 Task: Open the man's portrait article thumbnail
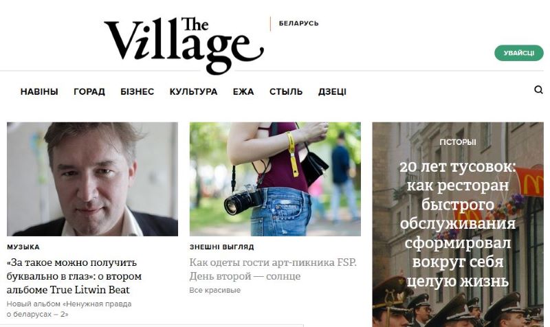tap(92, 179)
